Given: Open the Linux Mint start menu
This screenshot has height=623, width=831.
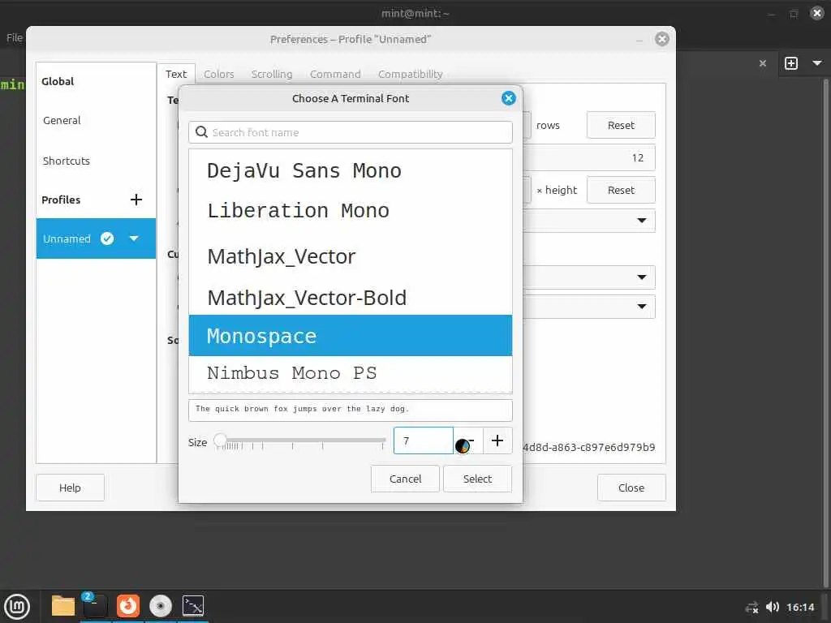Looking at the screenshot, I should pyautogui.click(x=17, y=606).
